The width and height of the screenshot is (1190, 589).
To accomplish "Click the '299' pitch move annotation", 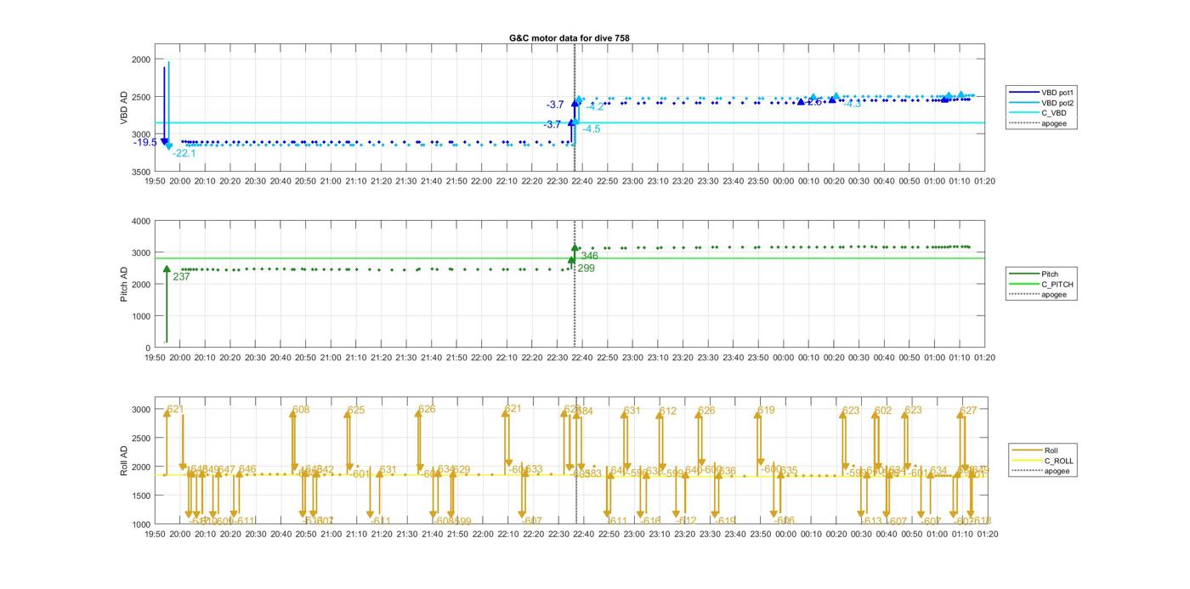I will click(x=586, y=269).
